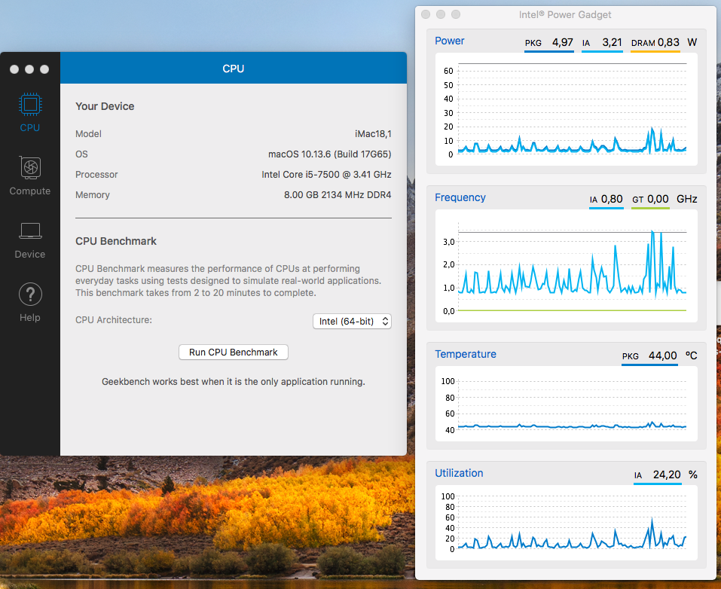This screenshot has height=589, width=721.
Task: Zoom the Geekbench window
Action: (44, 69)
